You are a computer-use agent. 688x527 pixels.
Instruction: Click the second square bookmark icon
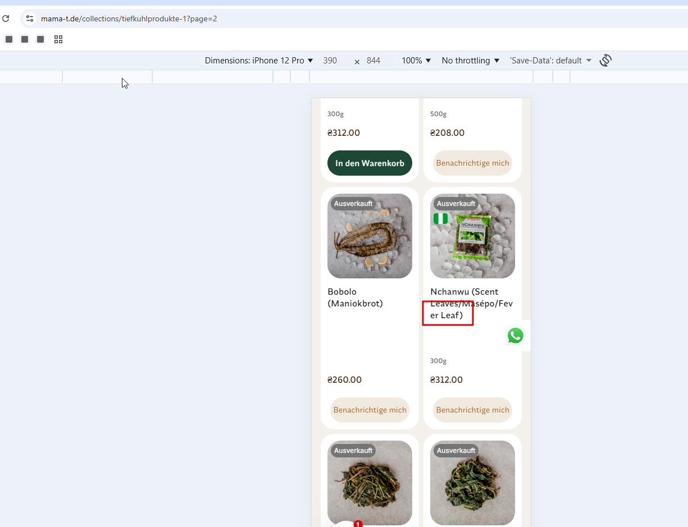pyautogui.click(x=25, y=39)
